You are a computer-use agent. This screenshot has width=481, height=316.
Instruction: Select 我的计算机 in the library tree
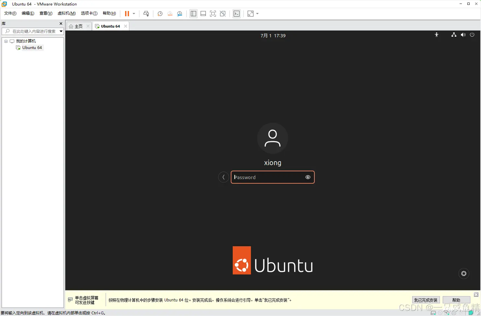click(x=26, y=41)
